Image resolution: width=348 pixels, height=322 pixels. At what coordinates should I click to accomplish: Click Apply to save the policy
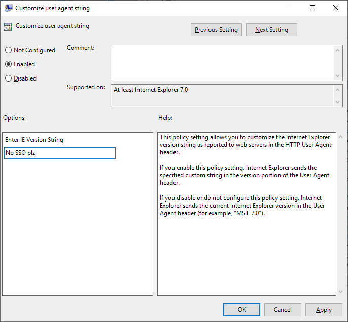[x=324, y=310]
